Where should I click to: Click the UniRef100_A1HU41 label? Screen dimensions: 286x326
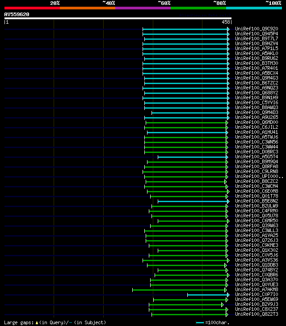257,132
